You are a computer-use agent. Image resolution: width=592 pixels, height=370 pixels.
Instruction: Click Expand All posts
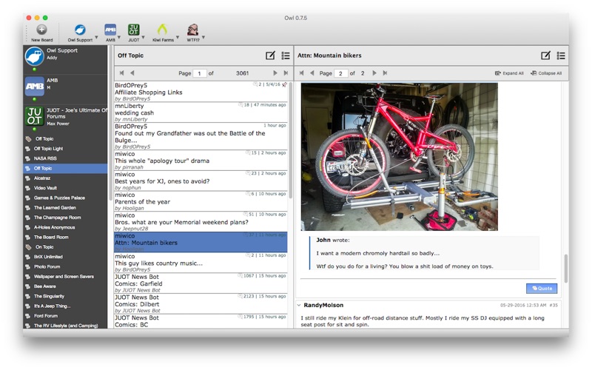point(509,73)
